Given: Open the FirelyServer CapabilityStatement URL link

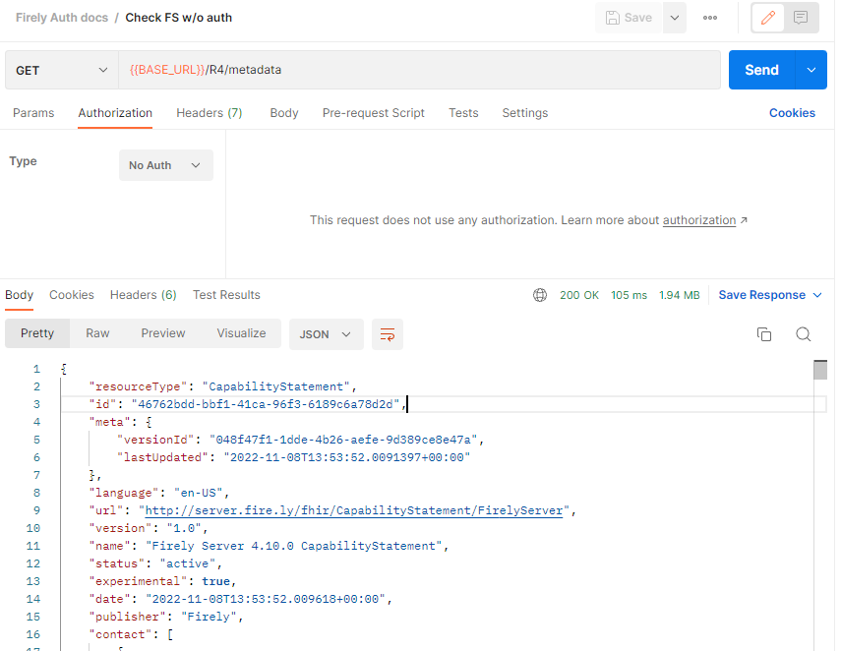Looking at the screenshot, I should coord(354,510).
